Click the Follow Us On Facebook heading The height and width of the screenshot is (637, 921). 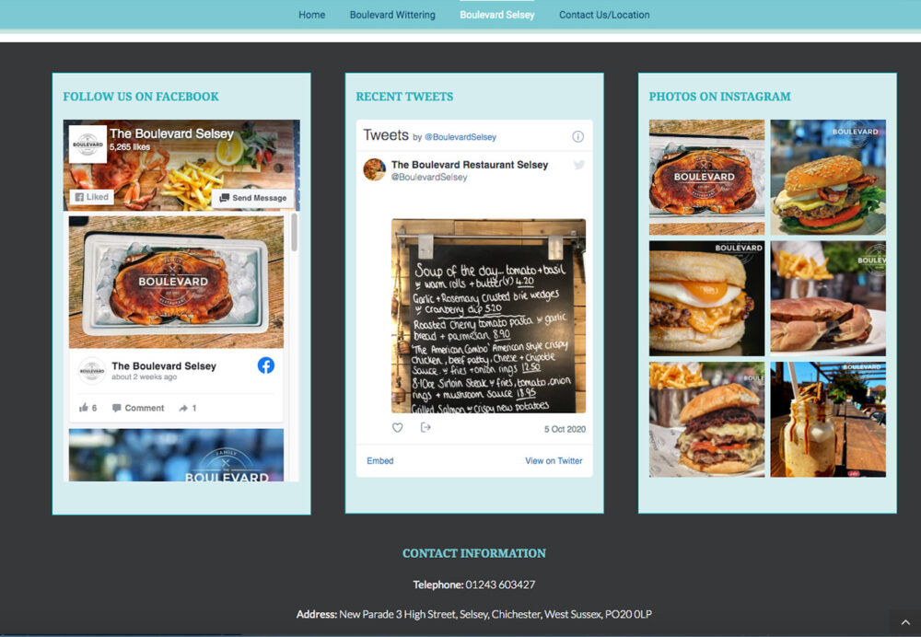tap(140, 97)
